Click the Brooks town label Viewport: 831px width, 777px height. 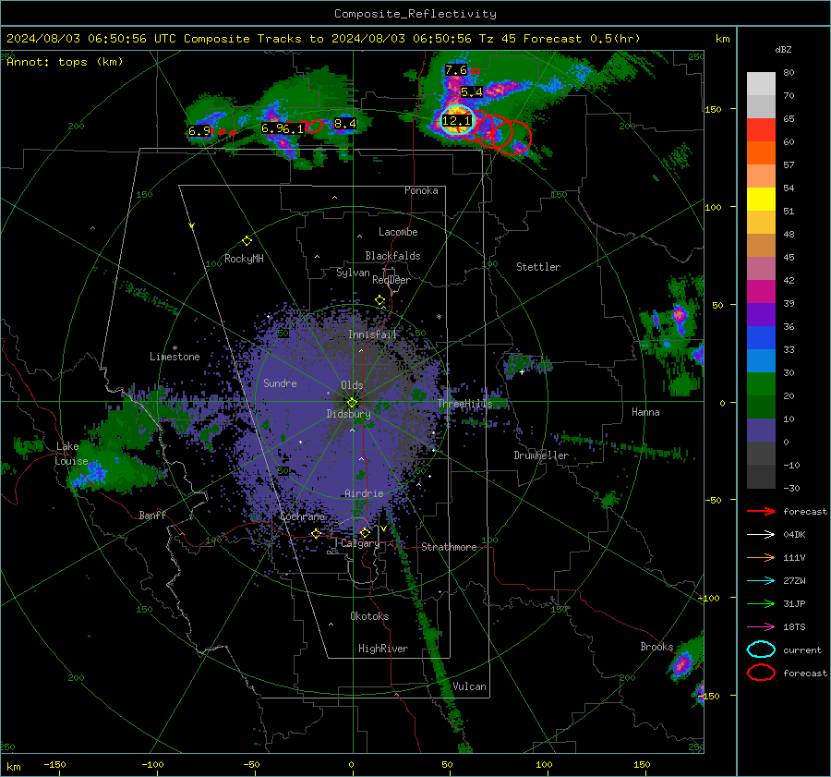point(656,647)
